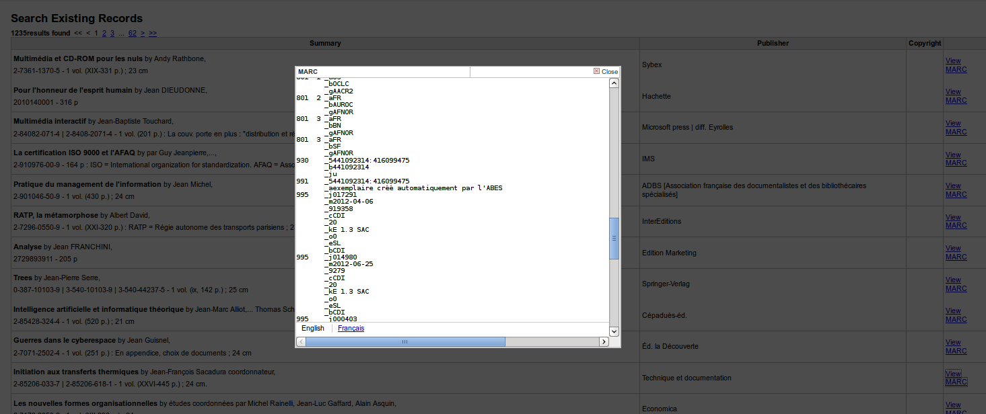The image size is (986, 414).
Task: Close the MARC preview dialog
Action: 606,71
